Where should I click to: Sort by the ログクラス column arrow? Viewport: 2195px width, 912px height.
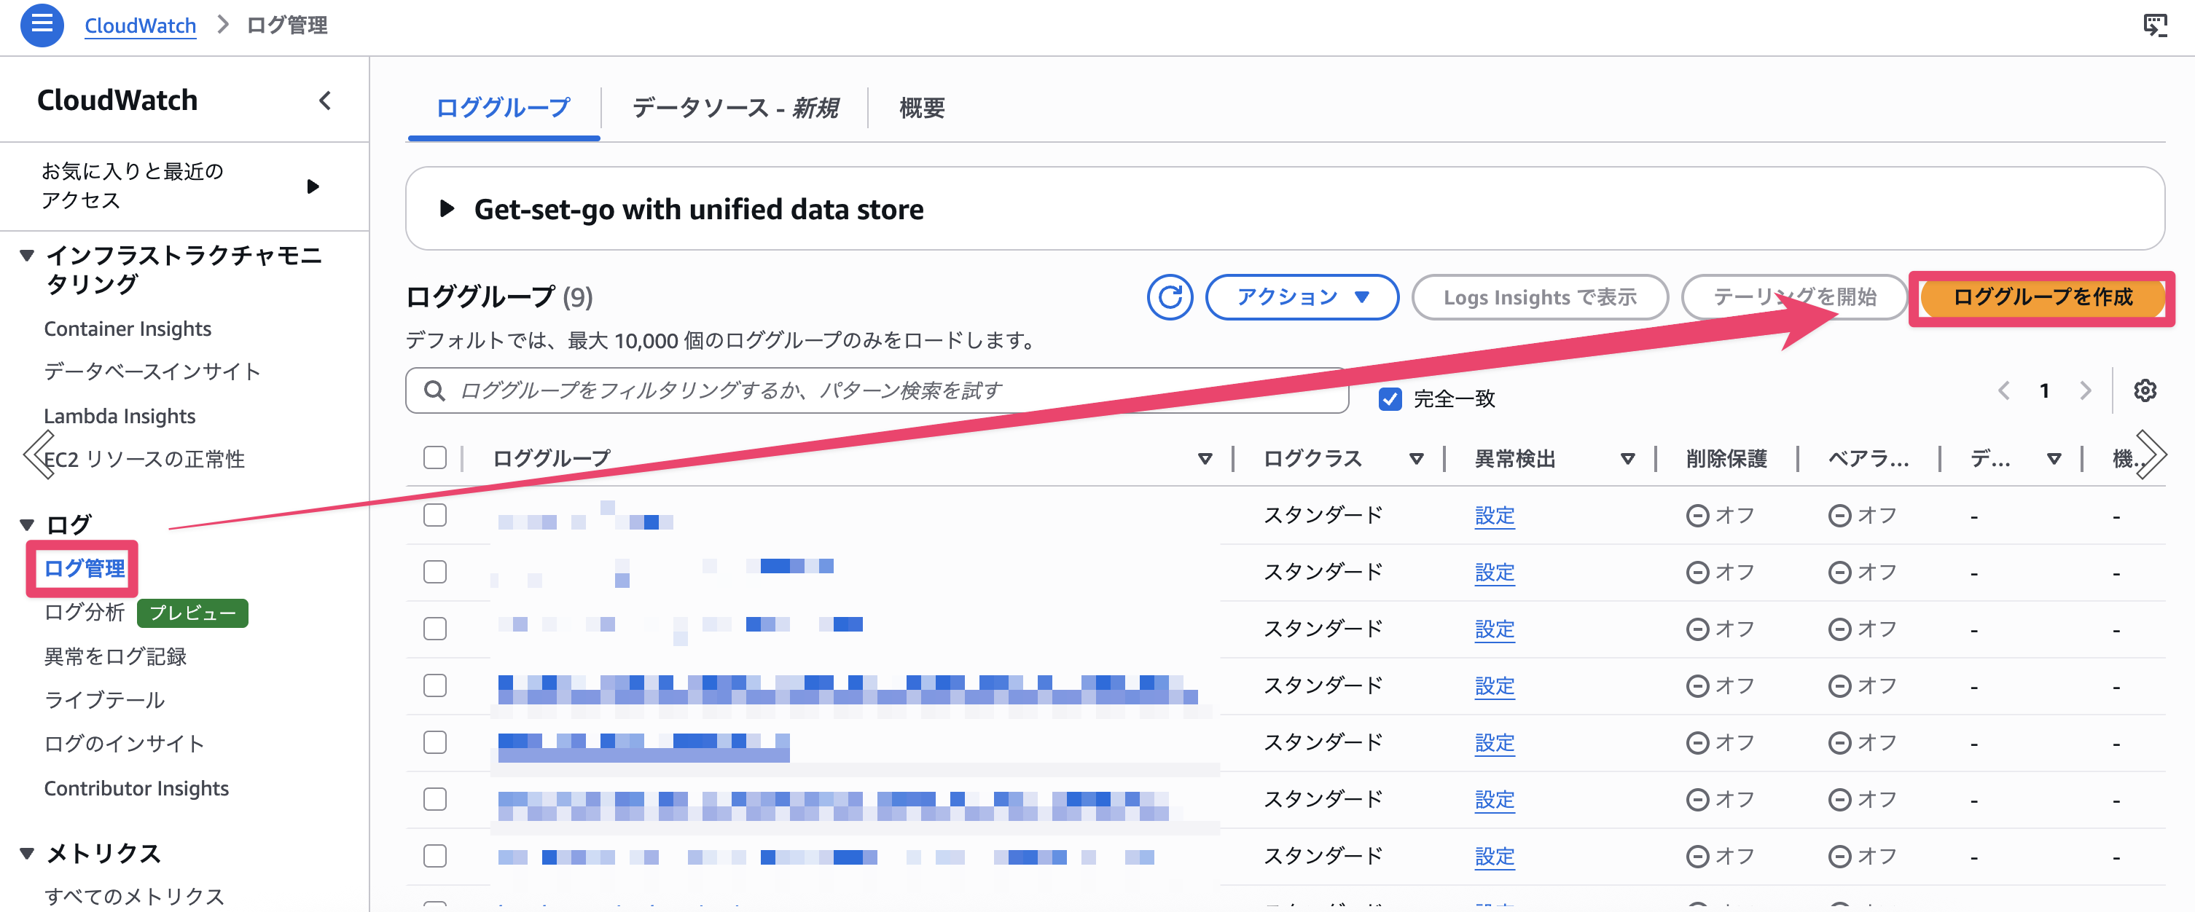click(1416, 459)
